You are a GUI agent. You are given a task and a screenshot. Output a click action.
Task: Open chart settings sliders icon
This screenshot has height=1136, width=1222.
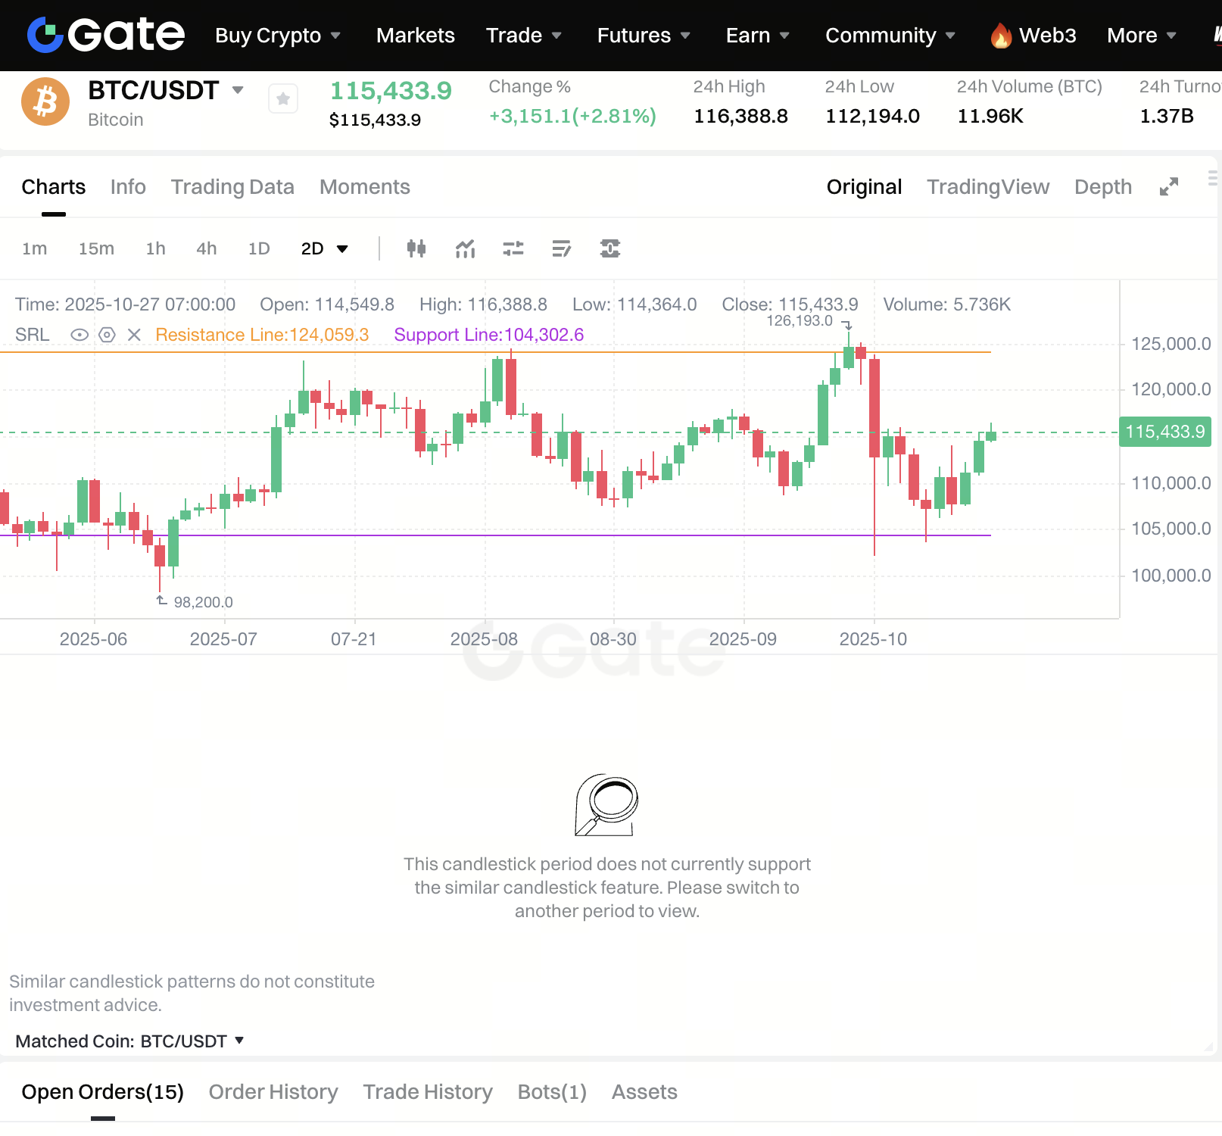pos(513,248)
